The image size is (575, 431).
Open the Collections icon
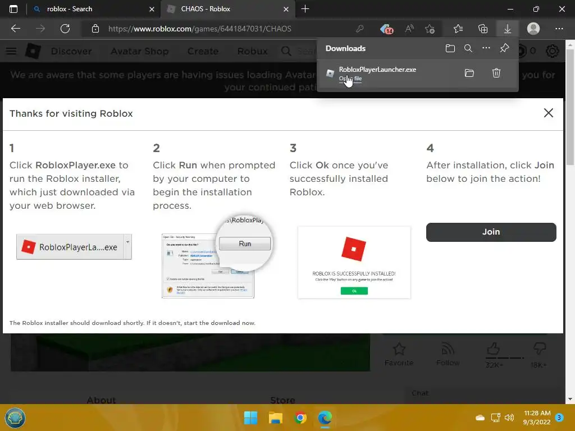[x=483, y=29]
